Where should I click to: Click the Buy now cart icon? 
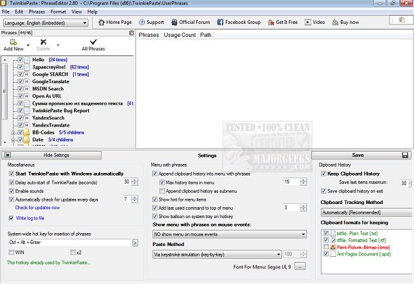click(x=335, y=23)
